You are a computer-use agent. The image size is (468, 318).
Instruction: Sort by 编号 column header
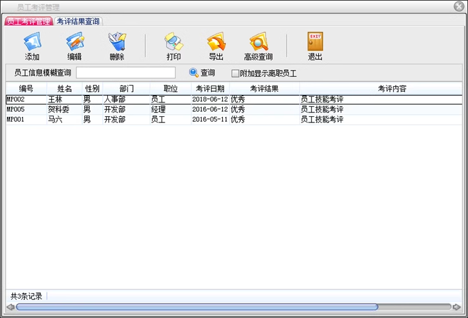tap(26, 89)
